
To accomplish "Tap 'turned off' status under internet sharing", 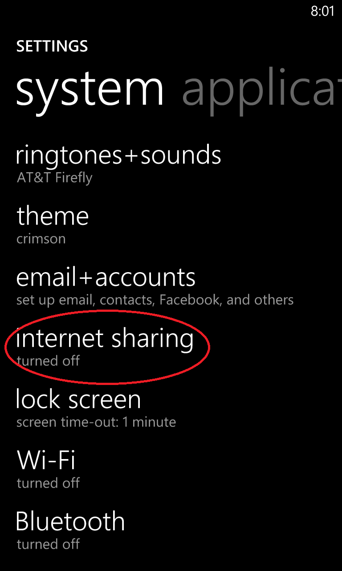I will [48, 361].
